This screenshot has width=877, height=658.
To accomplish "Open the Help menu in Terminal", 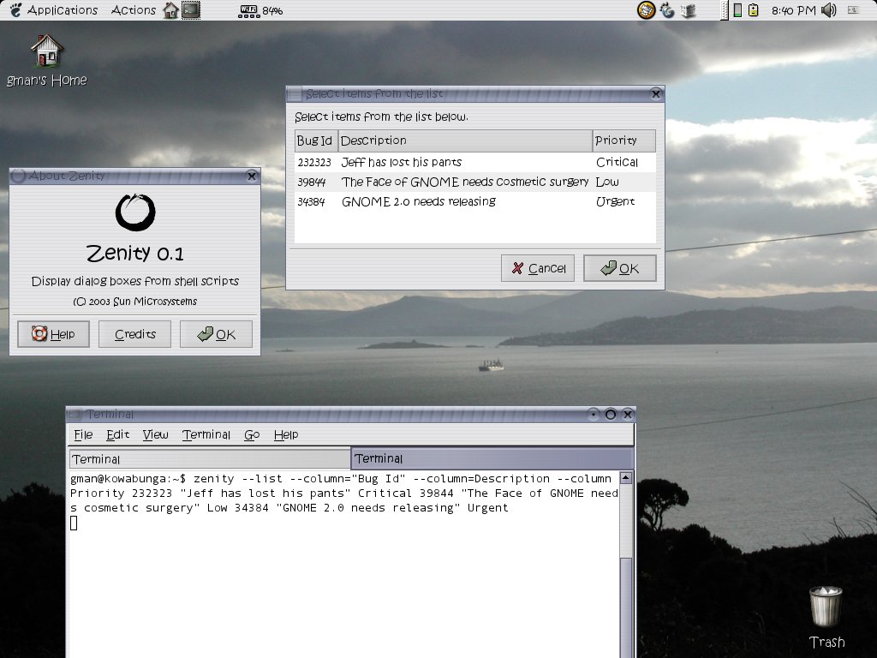I will tap(286, 434).
